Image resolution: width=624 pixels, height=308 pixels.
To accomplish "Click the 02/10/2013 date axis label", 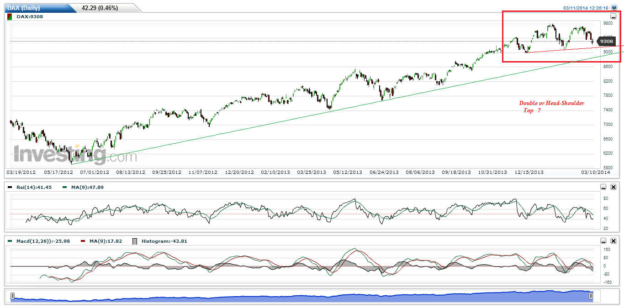I will (275, 172).
